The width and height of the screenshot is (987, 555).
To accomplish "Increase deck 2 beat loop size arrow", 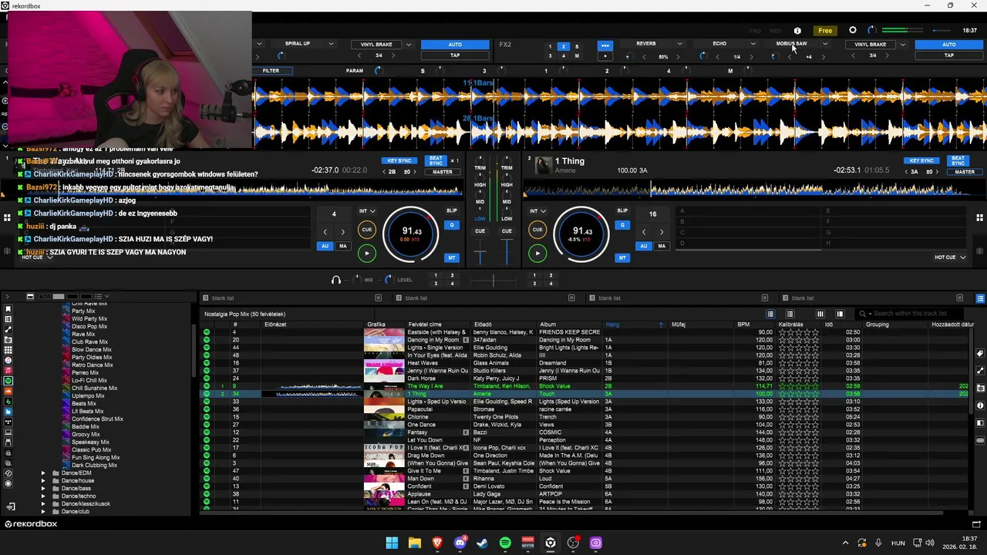I will coord(662,231).
